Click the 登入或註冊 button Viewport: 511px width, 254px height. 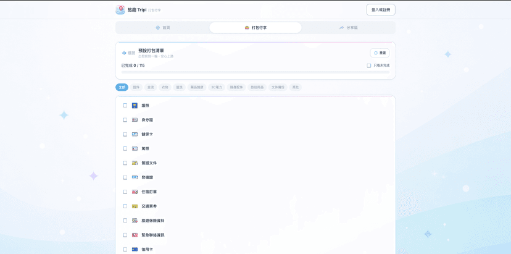[381, 10]
